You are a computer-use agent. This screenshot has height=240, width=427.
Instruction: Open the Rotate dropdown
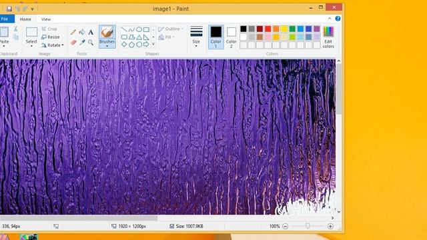pyautogui.click(x=53, y=45)
